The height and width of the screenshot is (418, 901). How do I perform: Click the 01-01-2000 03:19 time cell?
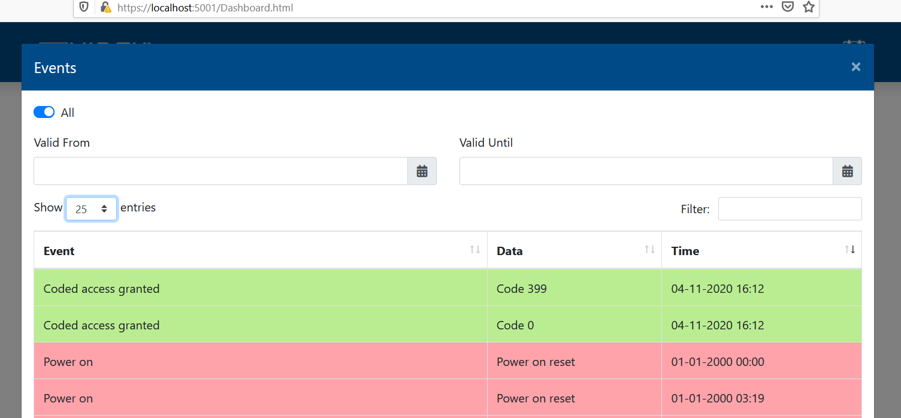pos(761,398)
